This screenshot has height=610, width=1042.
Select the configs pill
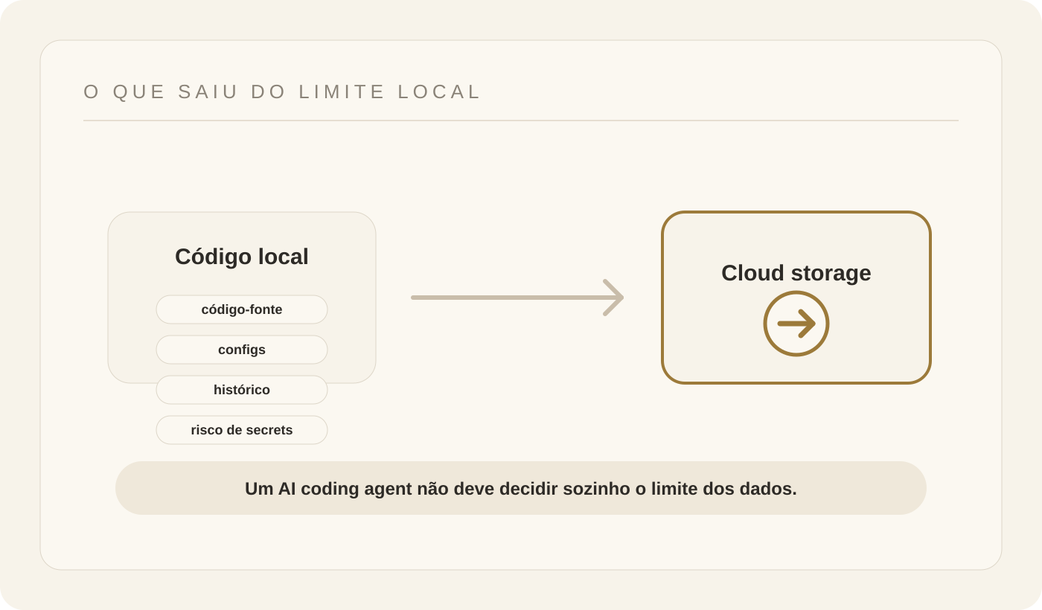[242, 350]
